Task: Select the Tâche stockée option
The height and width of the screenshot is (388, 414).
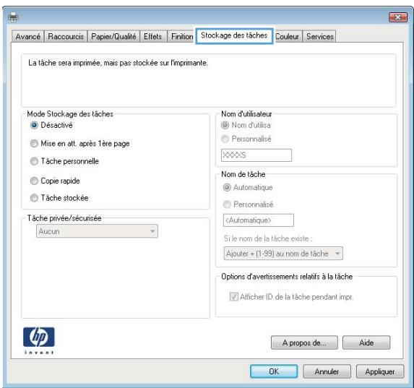Action: click(x=59, y=198)
